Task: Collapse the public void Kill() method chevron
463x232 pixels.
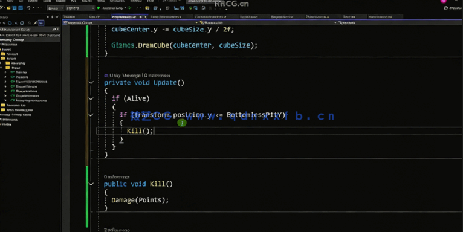Action: (x=91, y=184)
